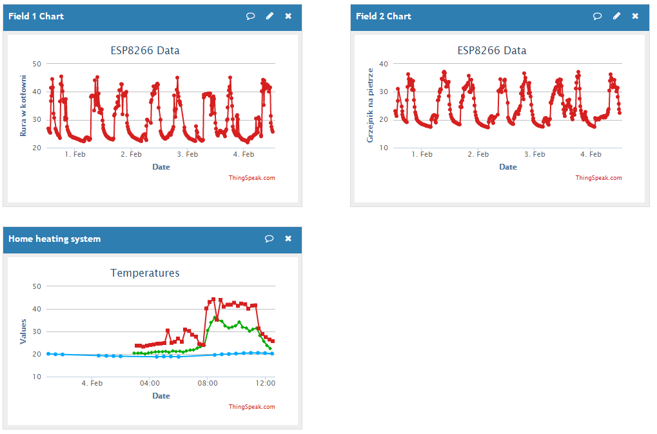Image resolution: width=657 pixels, height=434 pixels.
Task: Click the Field 2 Chart panel title
Action: tap(383, 16)
